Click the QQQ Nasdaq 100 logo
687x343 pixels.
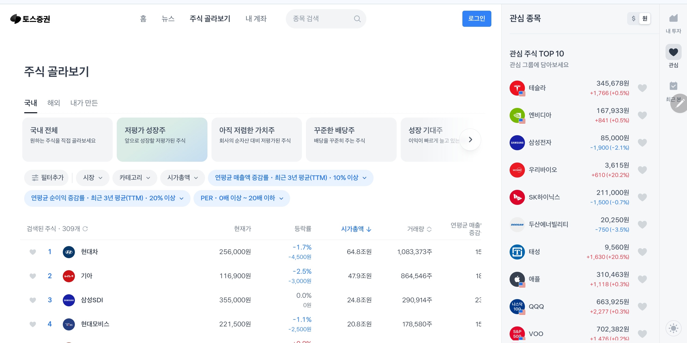click(517, 307)
